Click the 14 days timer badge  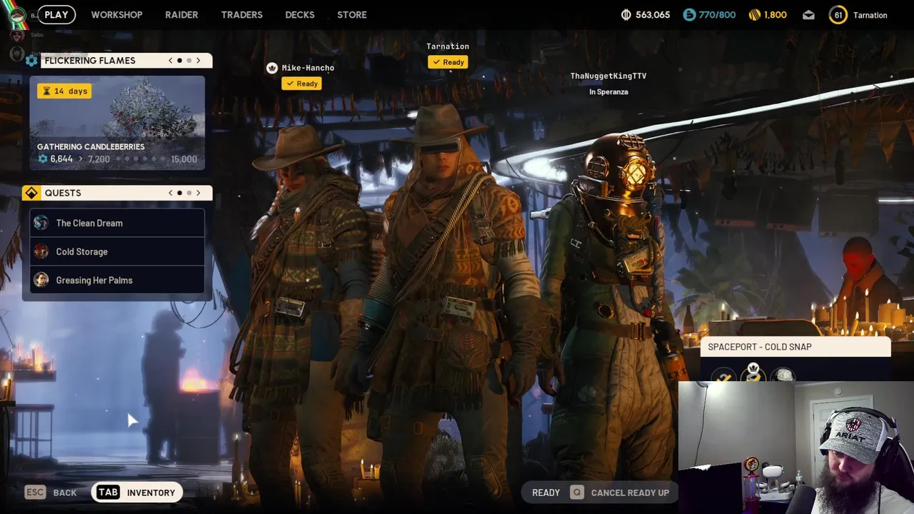[64, 91]
